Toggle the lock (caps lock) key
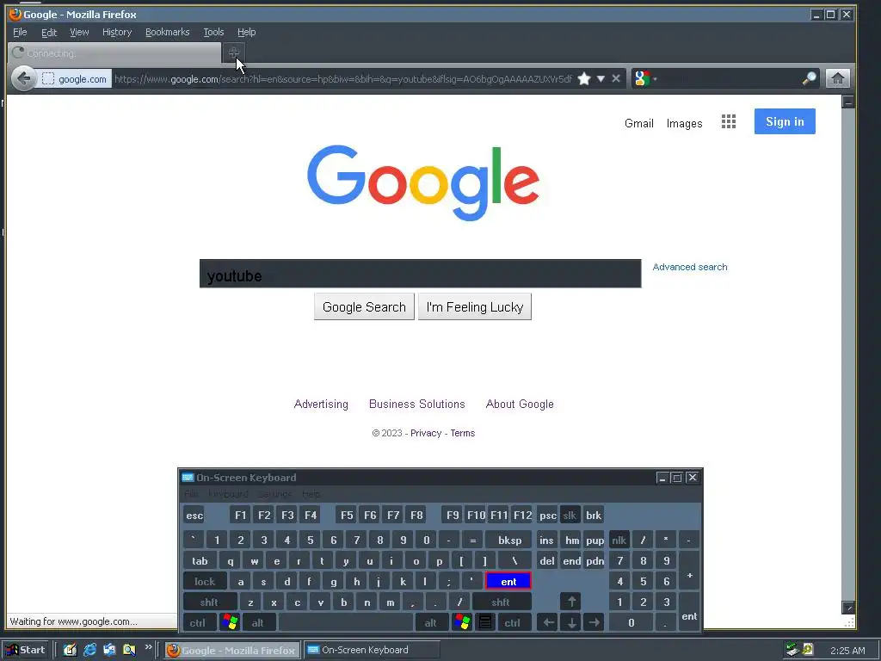This screenshot has height=661, width=881. click(205, 581)
